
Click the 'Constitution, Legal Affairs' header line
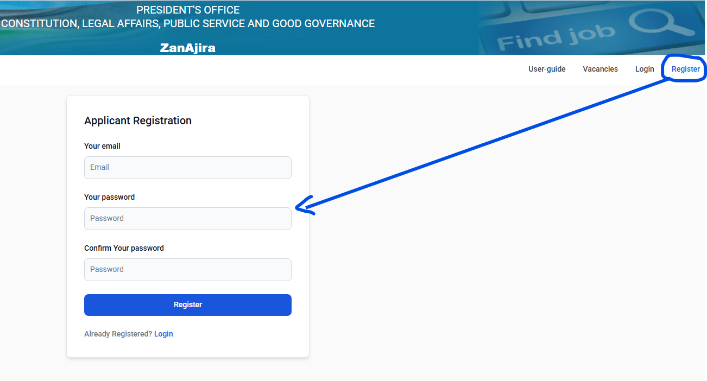187,24
